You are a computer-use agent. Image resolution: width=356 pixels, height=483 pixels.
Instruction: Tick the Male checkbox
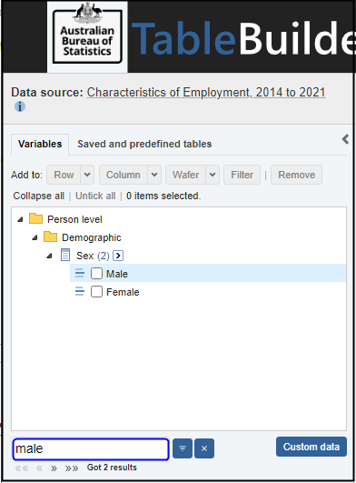(x=96, y=273)
